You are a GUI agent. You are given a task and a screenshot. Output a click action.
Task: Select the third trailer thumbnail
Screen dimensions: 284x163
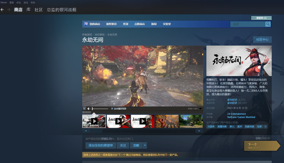[143, 121]
